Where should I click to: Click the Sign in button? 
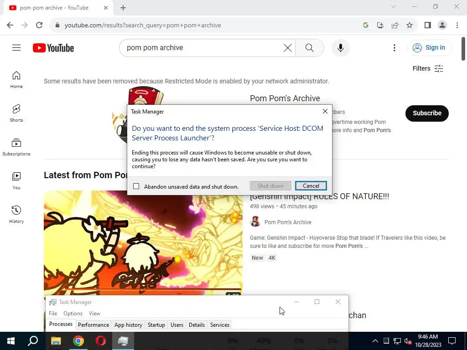[430, 47]
